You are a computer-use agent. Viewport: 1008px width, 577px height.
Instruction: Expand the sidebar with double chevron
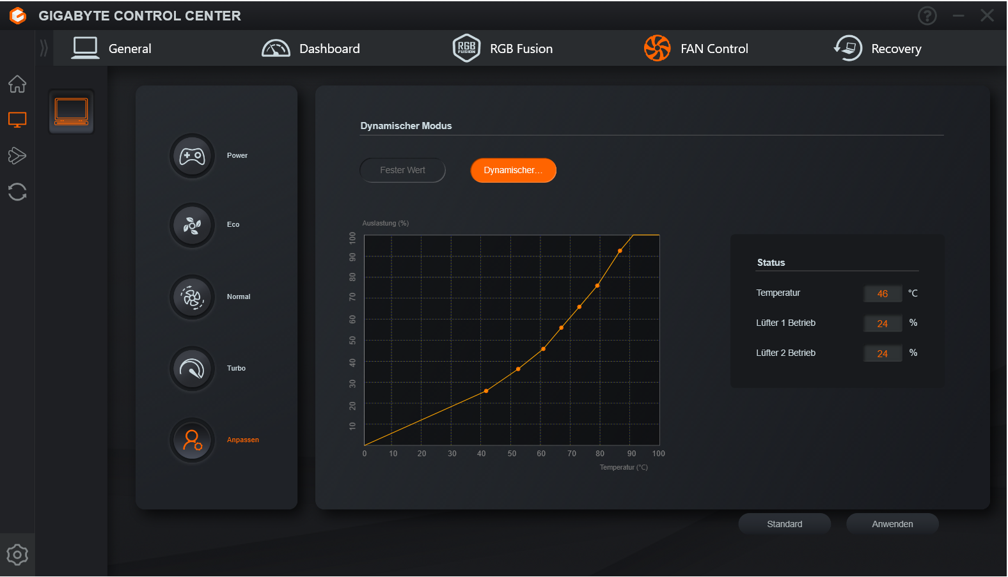pyautogui.click(x=43, y=48)
